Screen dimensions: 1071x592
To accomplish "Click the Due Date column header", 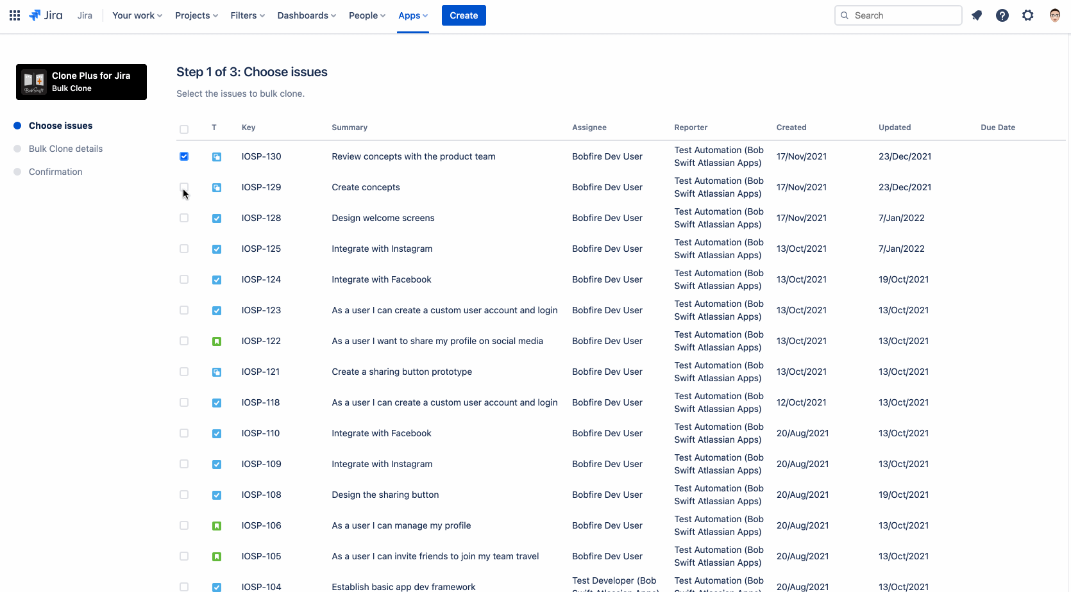I will (x=998, y=127).
